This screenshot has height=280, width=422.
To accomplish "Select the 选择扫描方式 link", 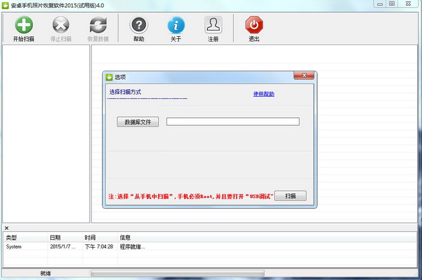I will tap(125, 92).
